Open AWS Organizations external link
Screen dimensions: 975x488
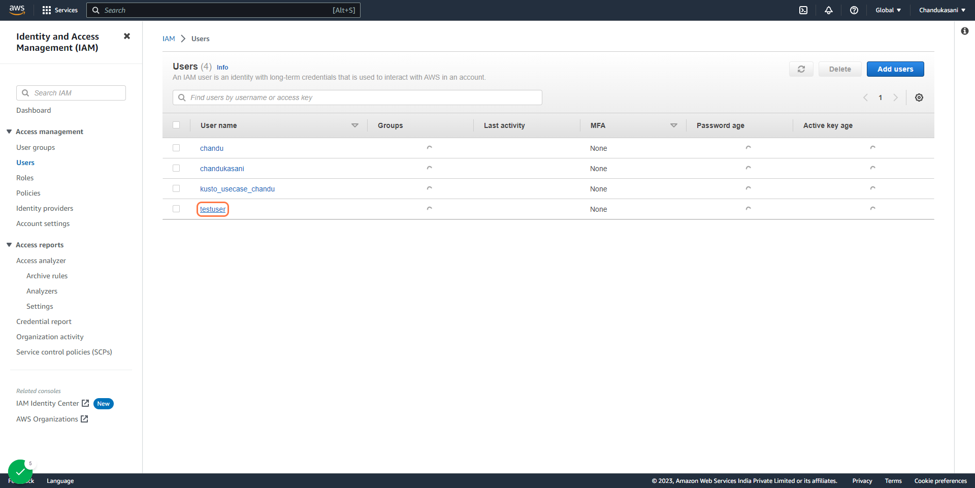(x=52, y=419)
